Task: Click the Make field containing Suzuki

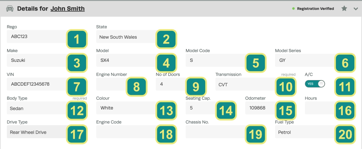Action: click(x=47, y=60)
